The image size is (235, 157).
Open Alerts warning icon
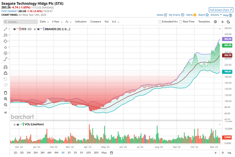(x=195, y=15)
